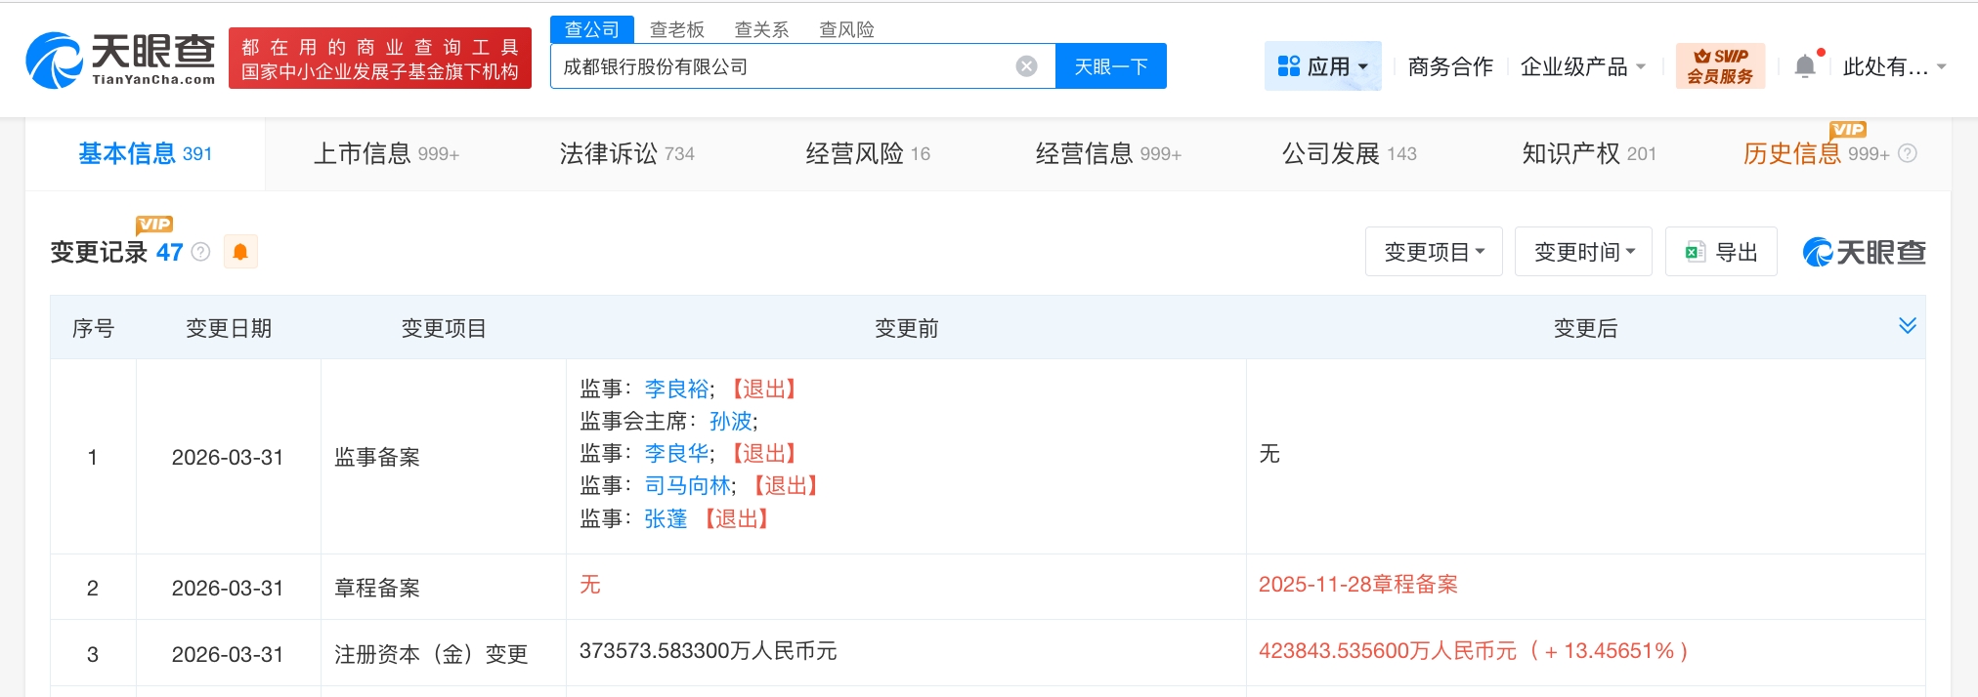Export records with the 导出 Excel button
1978x697 pixels.
coord(1721,252)
